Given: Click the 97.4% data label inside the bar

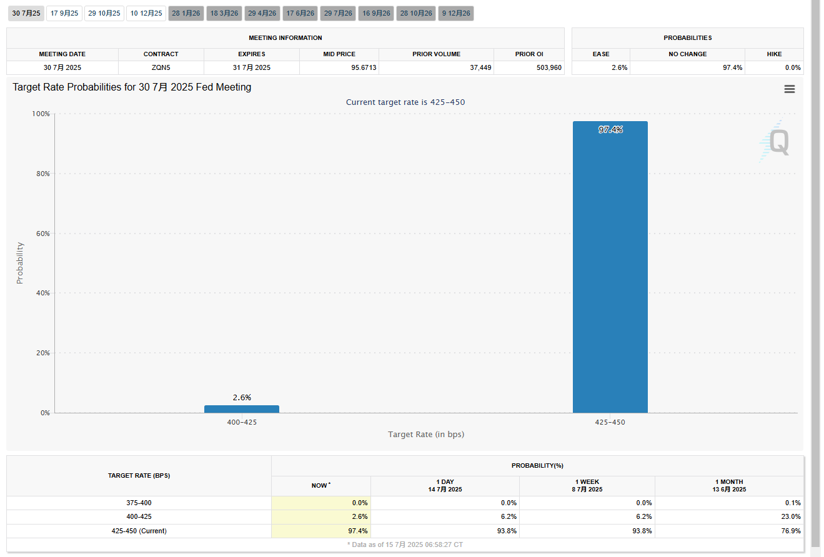Looking at the screenshot, I should click(610, 130).
